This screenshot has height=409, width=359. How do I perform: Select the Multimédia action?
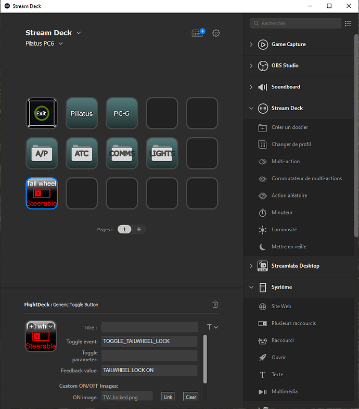pyautogui.click(x=299, y=391)
